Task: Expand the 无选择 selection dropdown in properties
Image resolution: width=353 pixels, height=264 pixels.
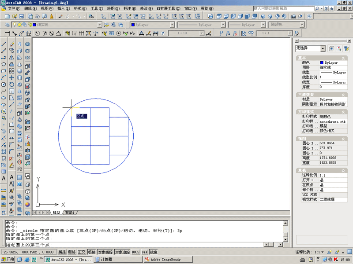Action: (x=323, y=48)
